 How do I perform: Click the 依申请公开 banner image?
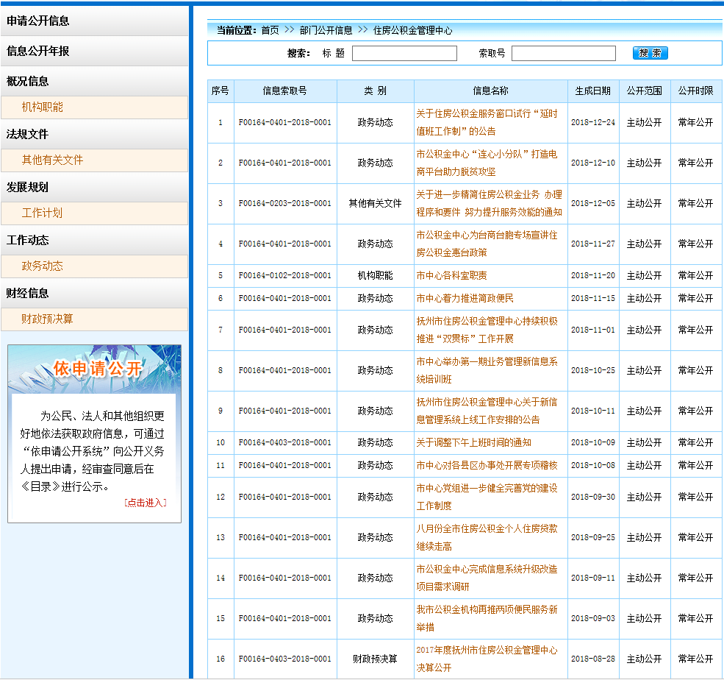[94, 369]
